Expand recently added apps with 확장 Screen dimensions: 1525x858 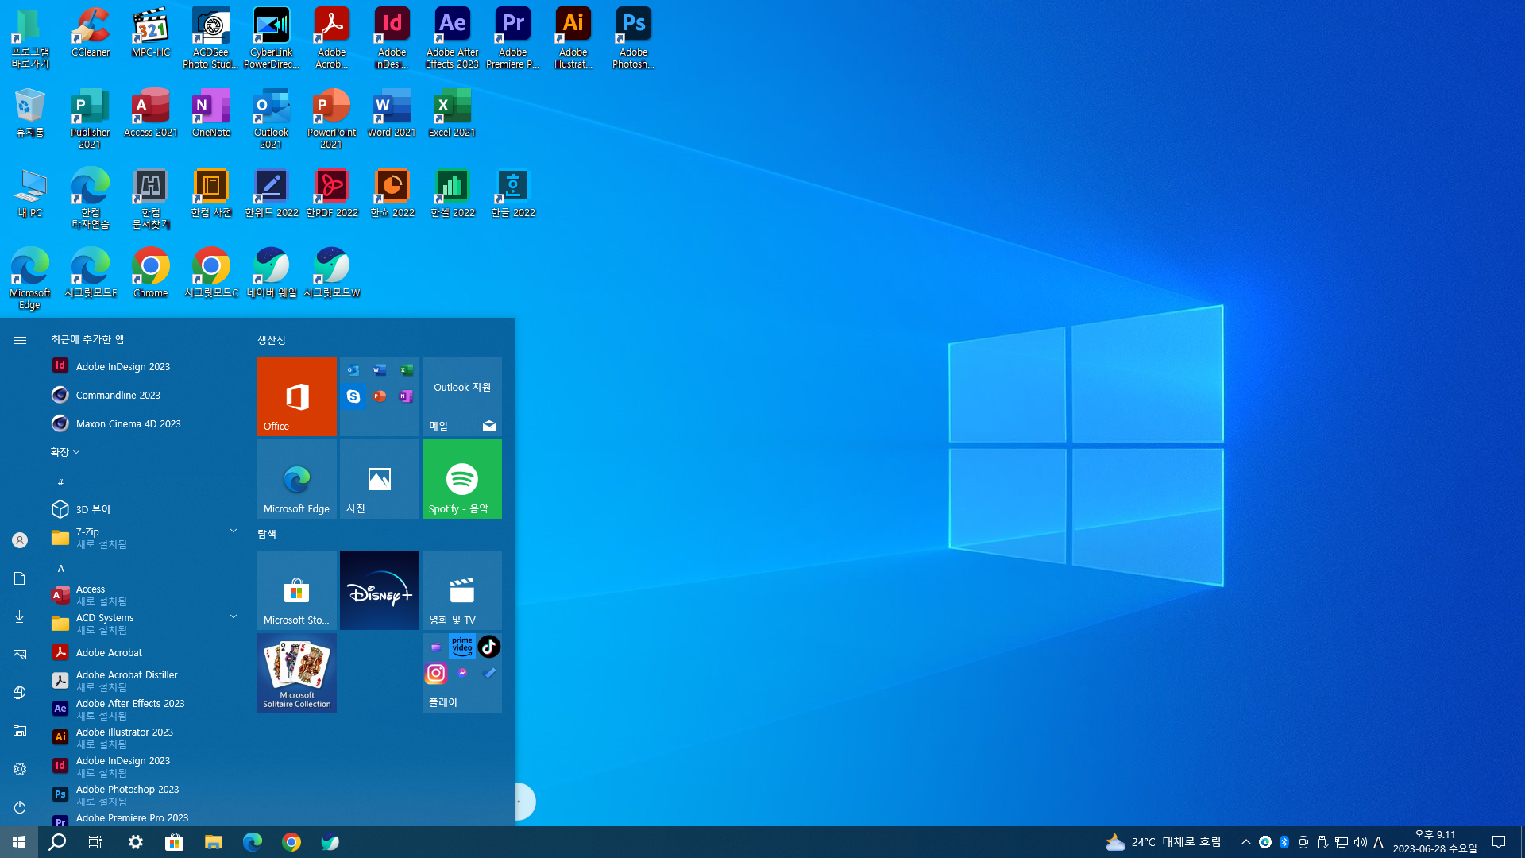[x=65, y=452]
